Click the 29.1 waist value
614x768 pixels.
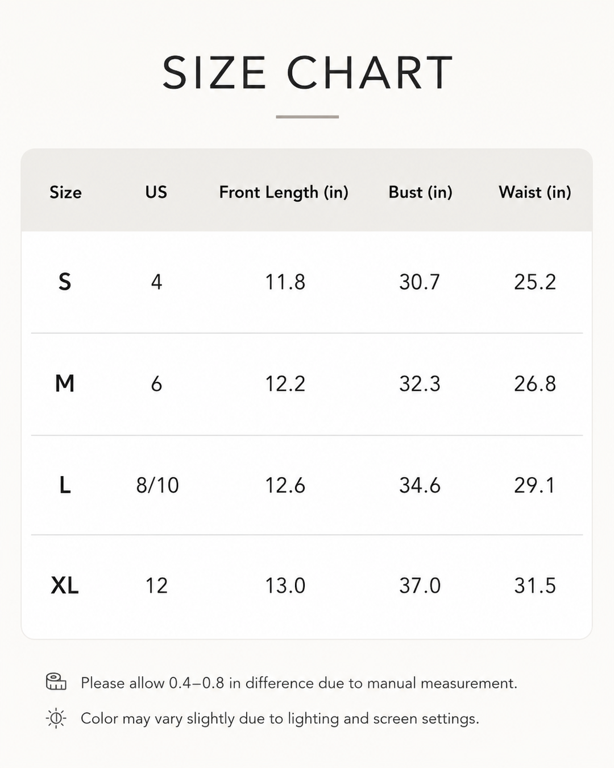[534, 485]
